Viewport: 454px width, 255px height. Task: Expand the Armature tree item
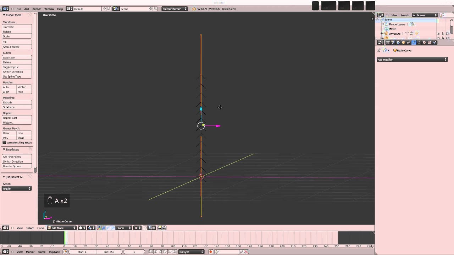point(382,34)
